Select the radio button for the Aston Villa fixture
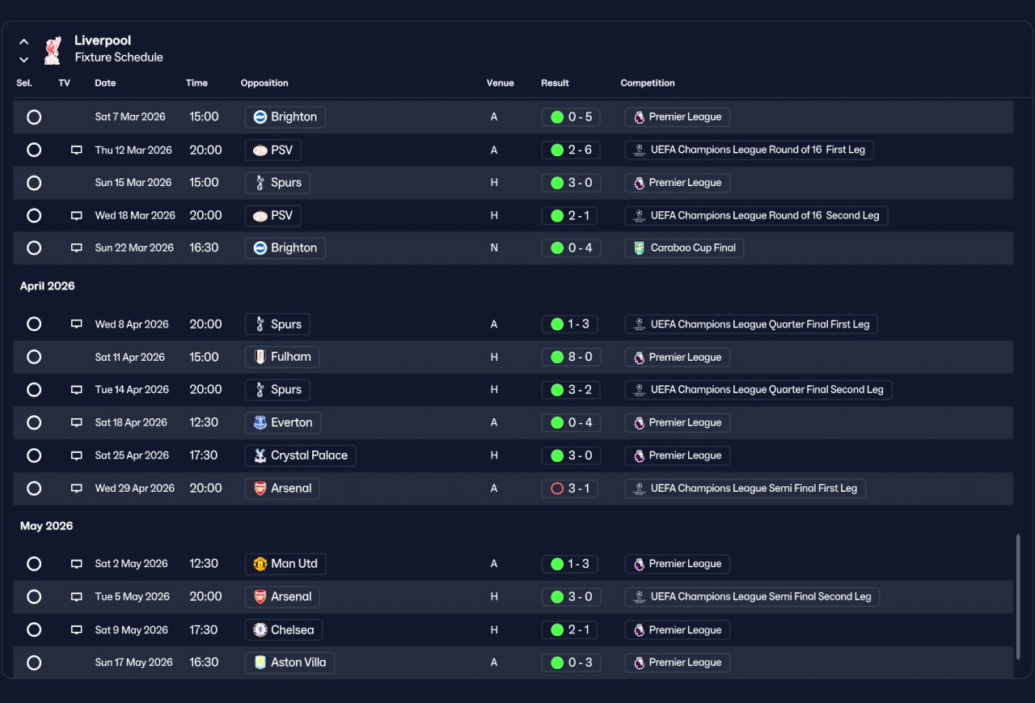Viewport: 1035px width, 703px height. [x=34, y=663]
